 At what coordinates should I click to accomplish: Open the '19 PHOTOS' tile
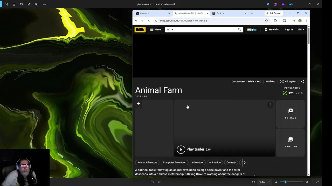pyautogui.click(x=290, y=143)
